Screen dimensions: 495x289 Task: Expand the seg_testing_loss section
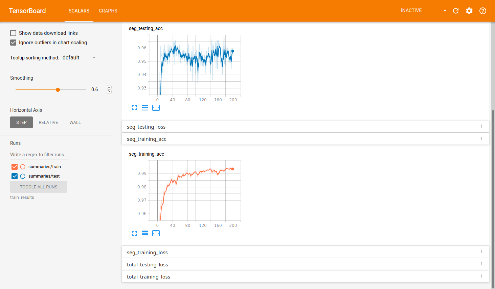pyautogui.click(x=305, y=127)
